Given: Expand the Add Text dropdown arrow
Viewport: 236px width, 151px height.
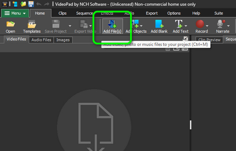Looking at the screenshot, I should 186,26.
